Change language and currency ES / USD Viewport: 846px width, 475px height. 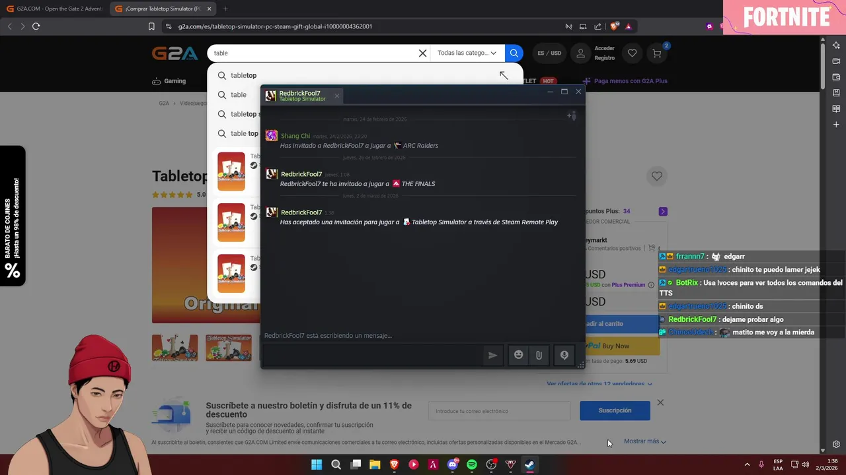tap(549, 53)
